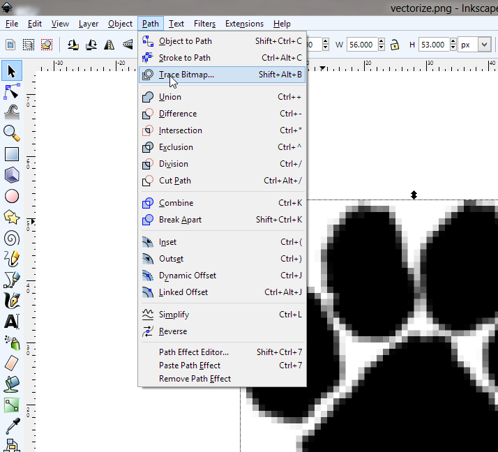
Task: Click the H height input field
Action: [434, 45]
